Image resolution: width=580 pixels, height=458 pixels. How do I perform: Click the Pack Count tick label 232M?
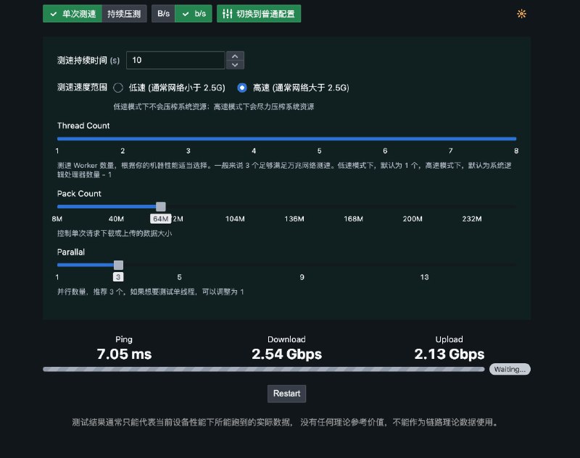pos(472,219)
